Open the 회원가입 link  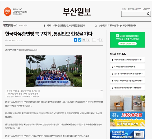[x=131, y=9]
